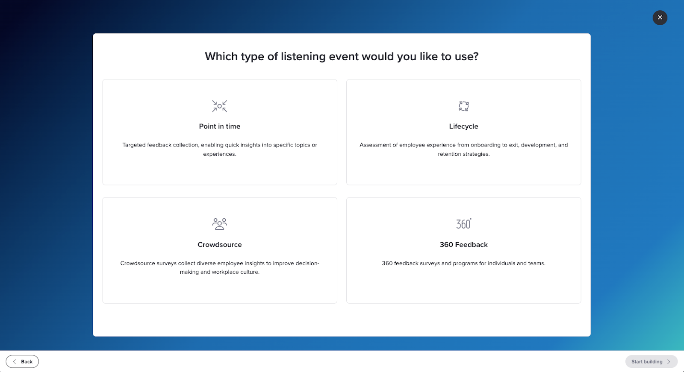Click the 'Assessment of employee experience' description
The height and width of the screenshot is (372, 684).
(x=463, y=149)
